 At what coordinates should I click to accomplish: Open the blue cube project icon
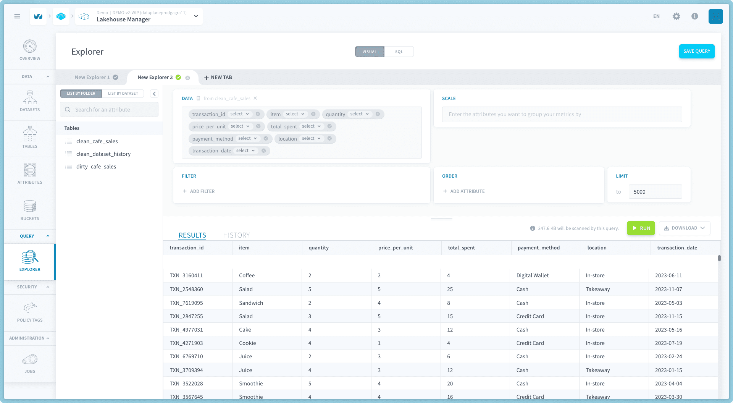[x=61, y=16]
